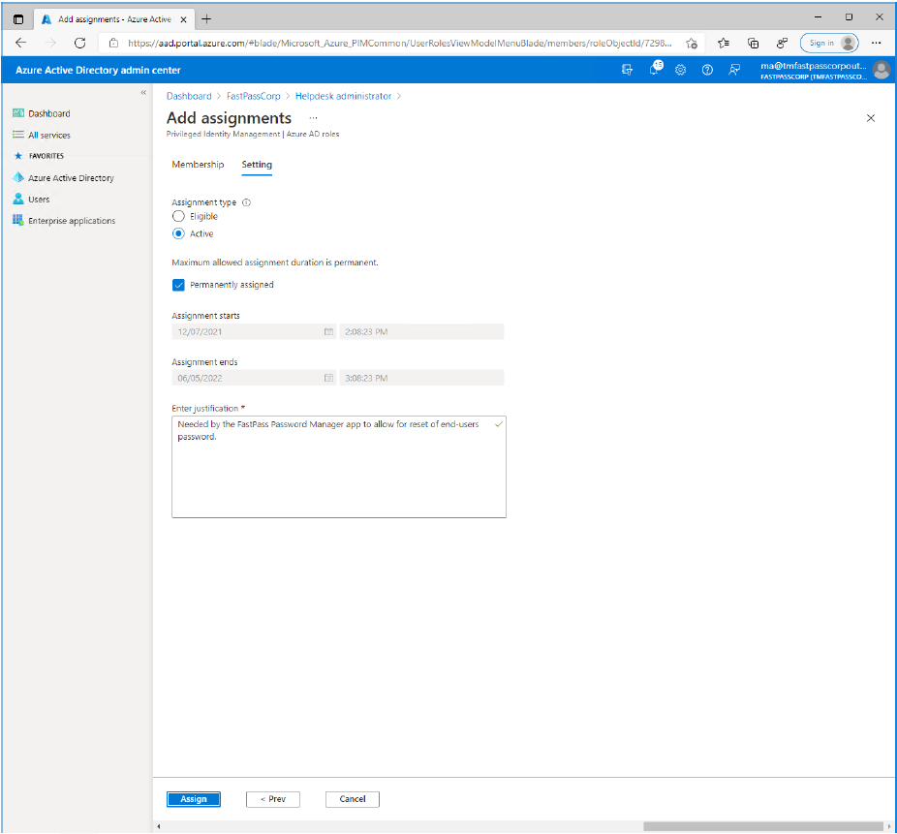Screen dimensions: 897x834
Task: Collapse the left sidebar with double chevron
Action: click(x=143, y=93)
